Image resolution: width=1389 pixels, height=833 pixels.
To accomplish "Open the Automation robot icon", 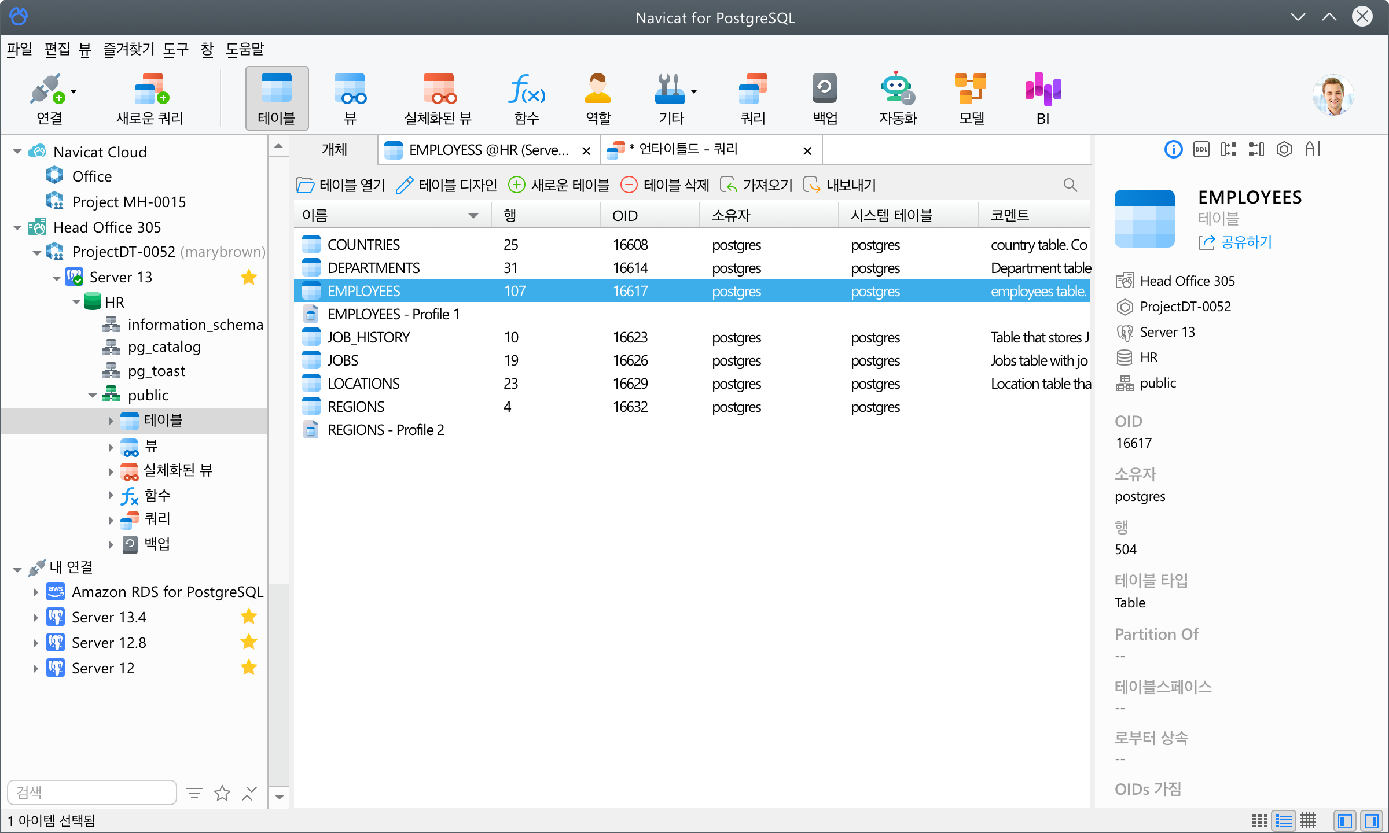I will (x=897, y=98).
